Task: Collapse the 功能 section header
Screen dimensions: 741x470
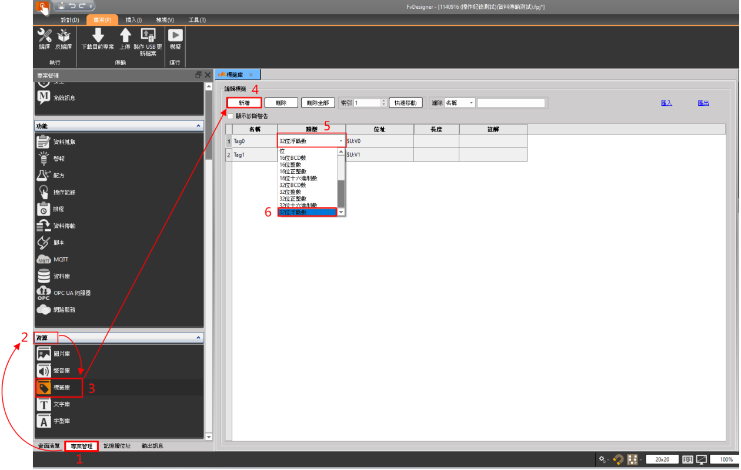Action: 198,126
